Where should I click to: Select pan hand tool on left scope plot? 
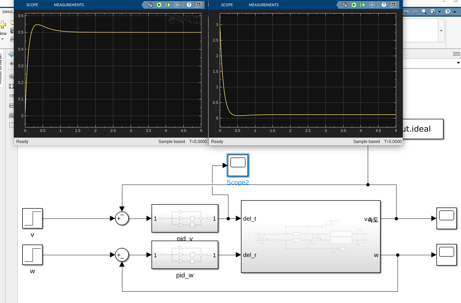point(172,20)
